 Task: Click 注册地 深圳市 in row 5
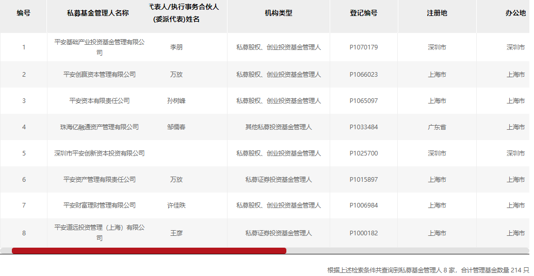click(x=437, y=153)
